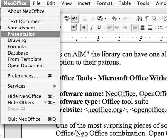Viewport: 167px width, 138px height.
Task: Click the horizontal ruler at mark 1
Action: point(98,37)
